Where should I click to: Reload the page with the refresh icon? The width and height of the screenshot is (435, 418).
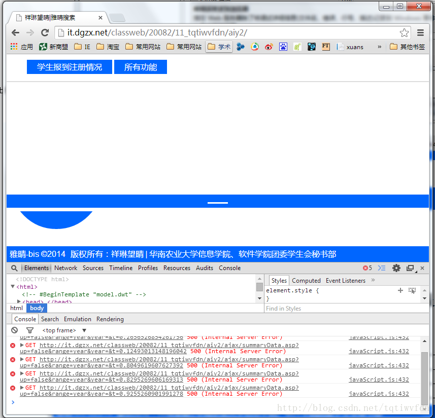point(45,33)
